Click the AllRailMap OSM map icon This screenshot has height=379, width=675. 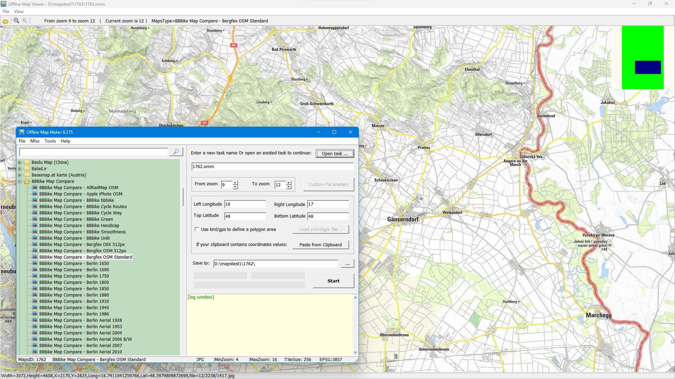(35, 188)
